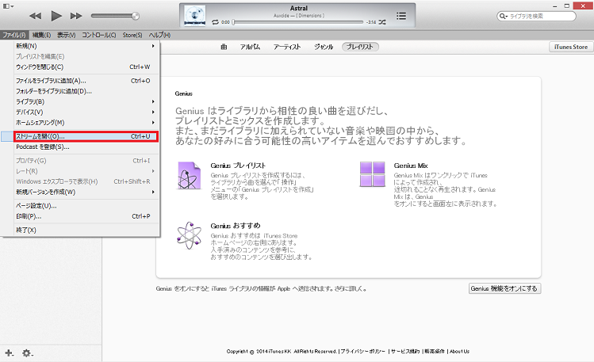The width and height of the screenshot is (594, 362).
Task: Start playback with the Play button
Action: coord(56,16)
